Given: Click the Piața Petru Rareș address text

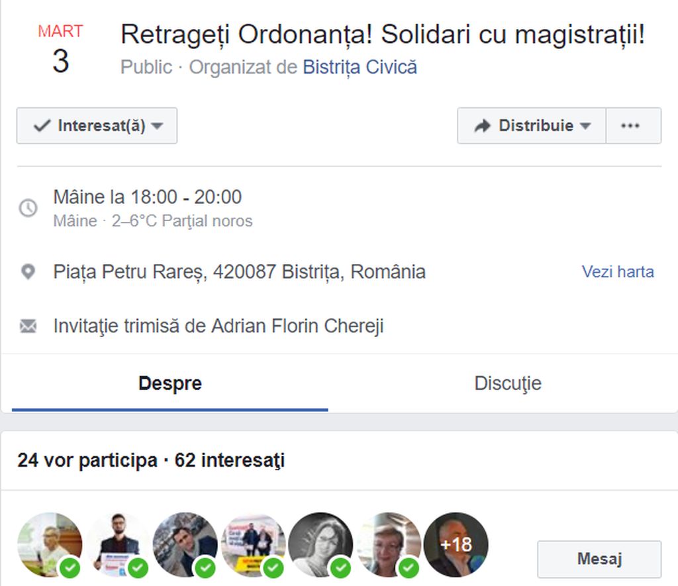Looking at the screenshot, I should [x=239, y=271].
